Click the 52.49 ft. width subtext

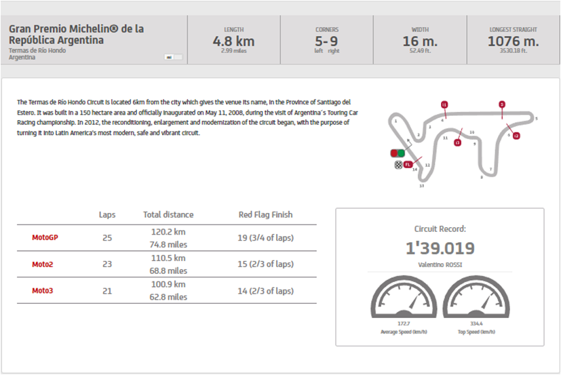click(x=420, y=51)
